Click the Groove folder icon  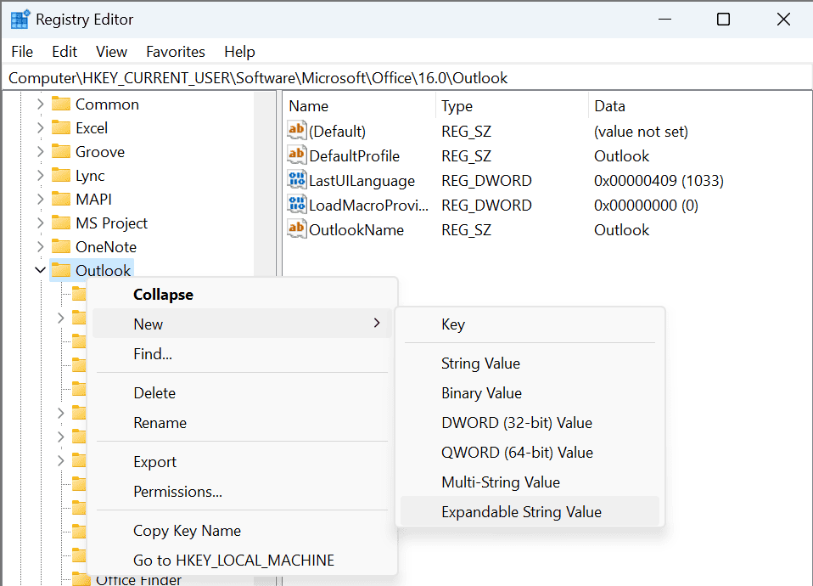61,151
